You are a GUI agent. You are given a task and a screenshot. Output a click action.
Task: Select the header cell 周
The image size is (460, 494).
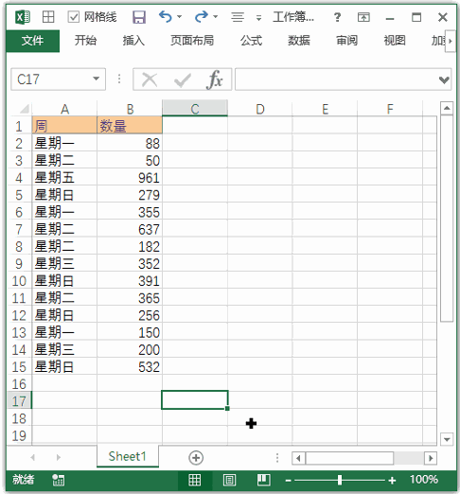coord(64,126)
